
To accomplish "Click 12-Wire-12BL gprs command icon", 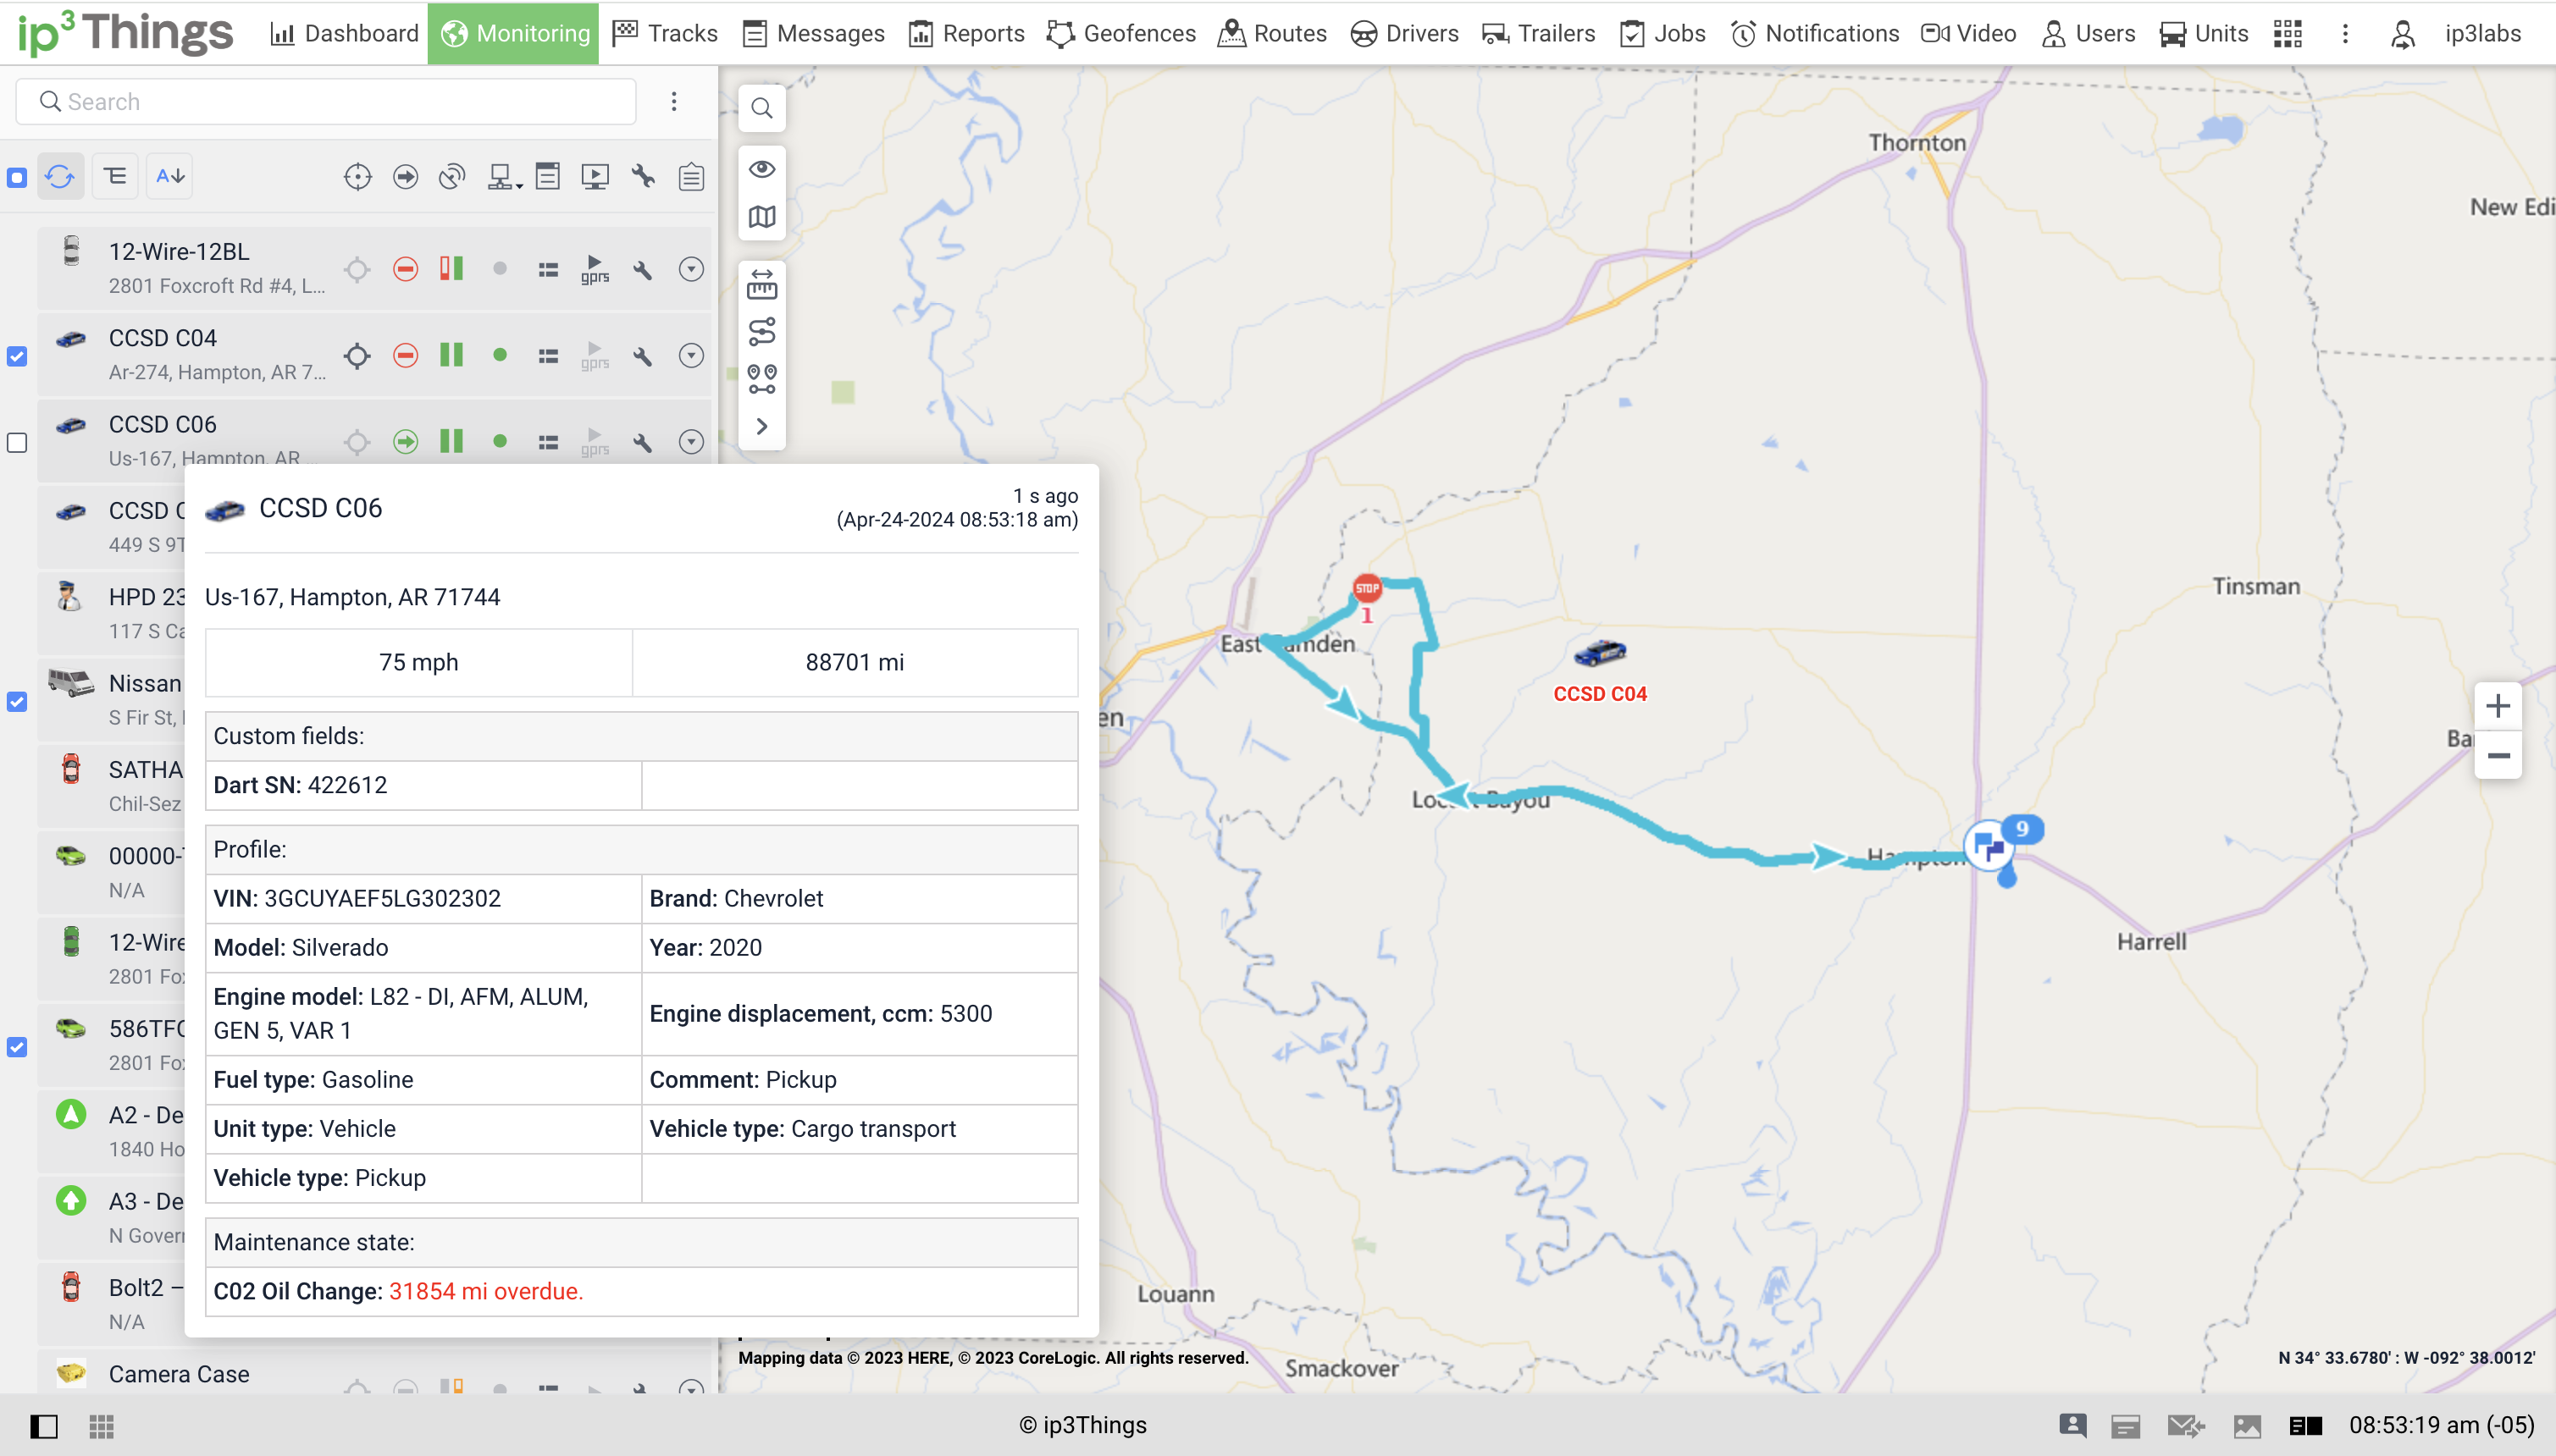I will pyautogui.click(x=595, y=270).
